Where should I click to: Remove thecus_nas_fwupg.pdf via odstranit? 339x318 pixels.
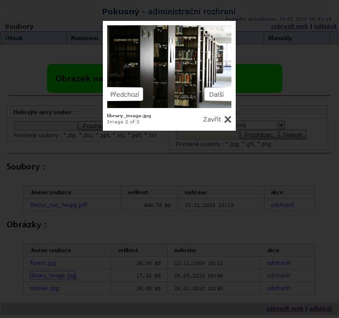coord(282,205)
